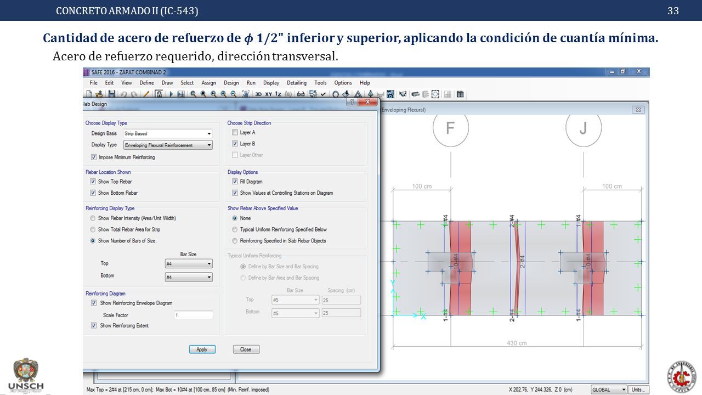702x395 pixels.
Task: Select the Pan hand tool icon
Action: point(246,94)
